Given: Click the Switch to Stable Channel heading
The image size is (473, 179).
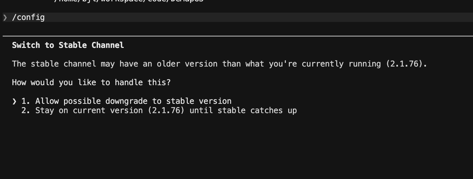Looking at the screenshot, I should 68,45.
